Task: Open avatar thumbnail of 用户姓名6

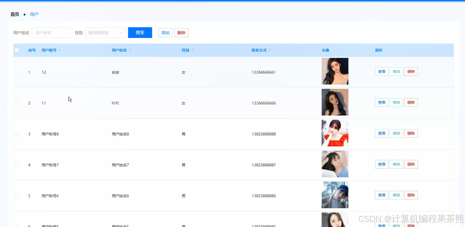Action: click(x=335, y=195)
